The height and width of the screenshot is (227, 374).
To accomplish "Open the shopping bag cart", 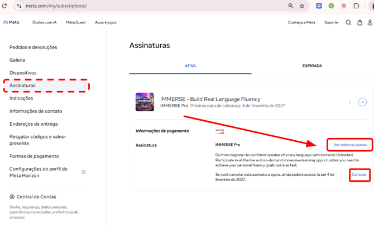I will (359, 22).
